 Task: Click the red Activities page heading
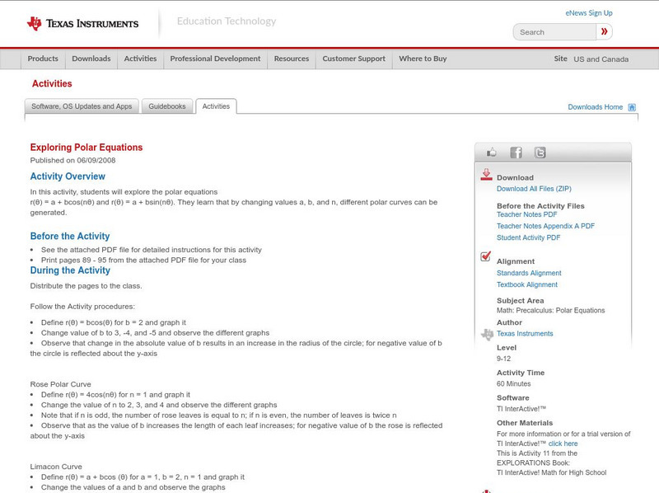click(52, 84)
